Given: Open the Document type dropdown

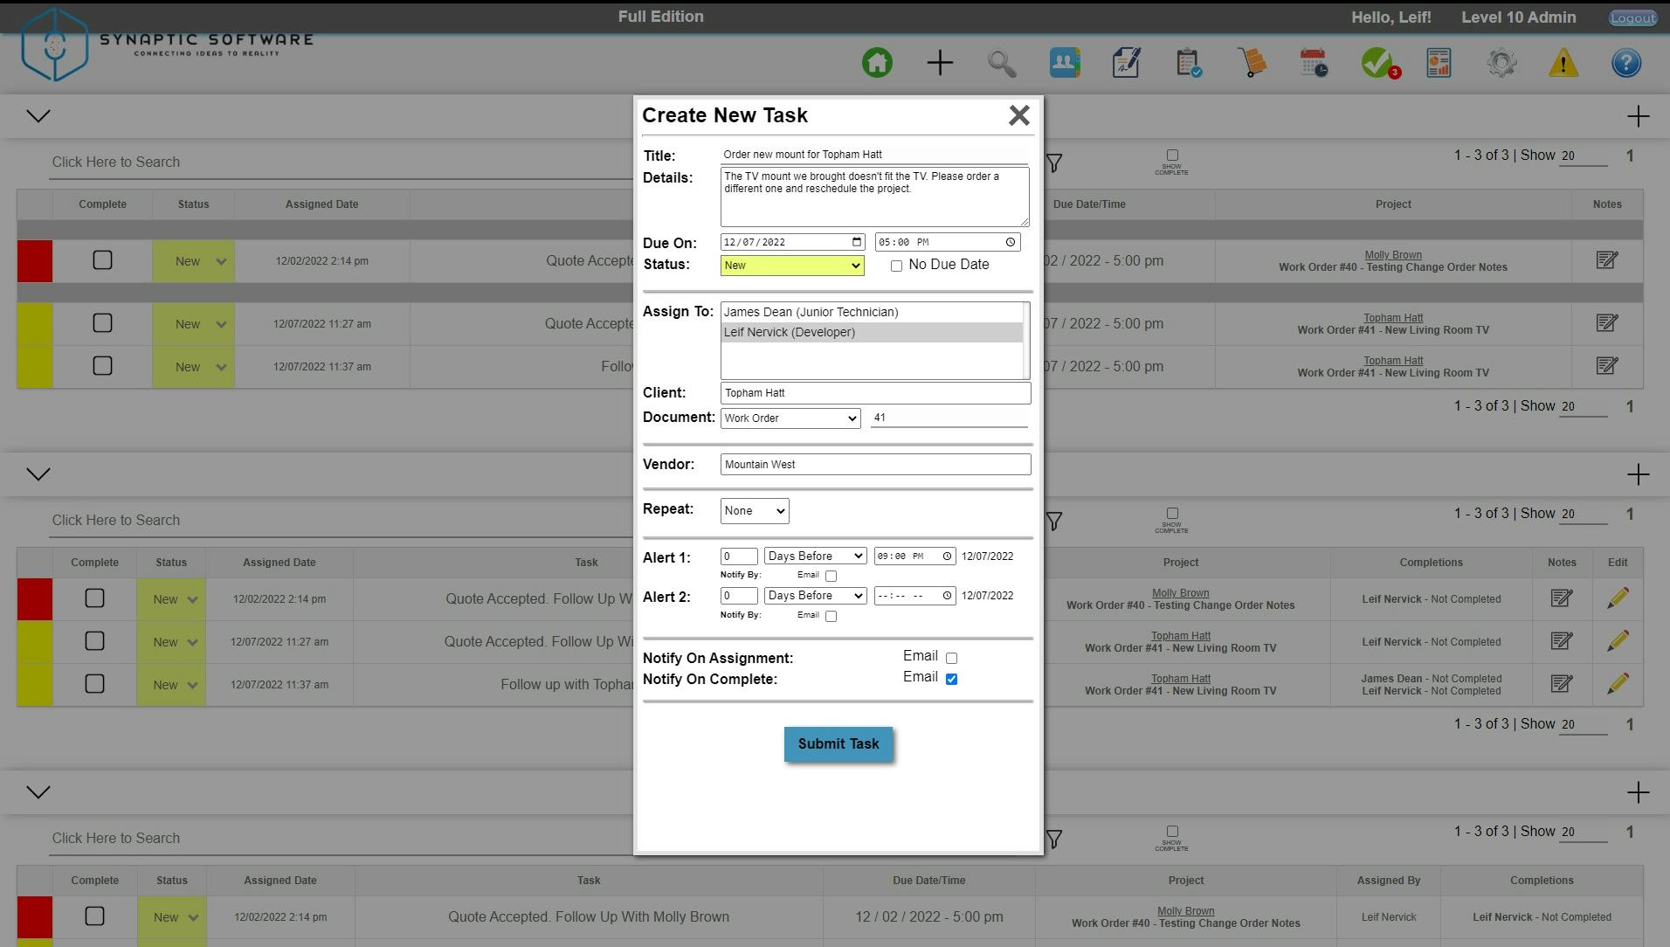Looking at the screenshot, I should pyautogui.click(x=789, y=418).
